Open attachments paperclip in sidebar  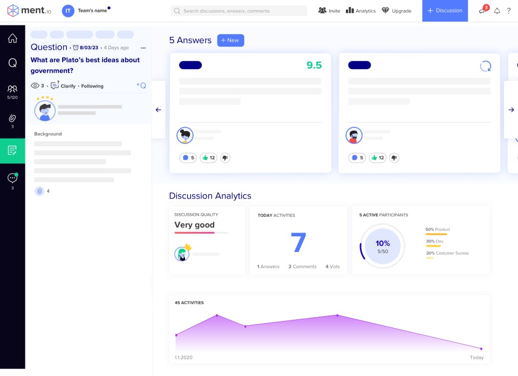(12, 121)
